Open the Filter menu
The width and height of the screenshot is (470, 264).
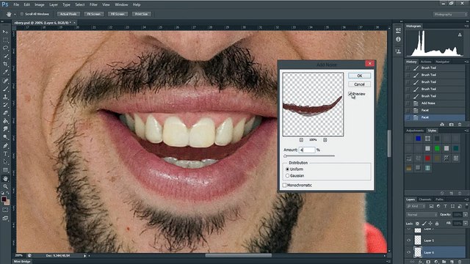coord(93,4)
